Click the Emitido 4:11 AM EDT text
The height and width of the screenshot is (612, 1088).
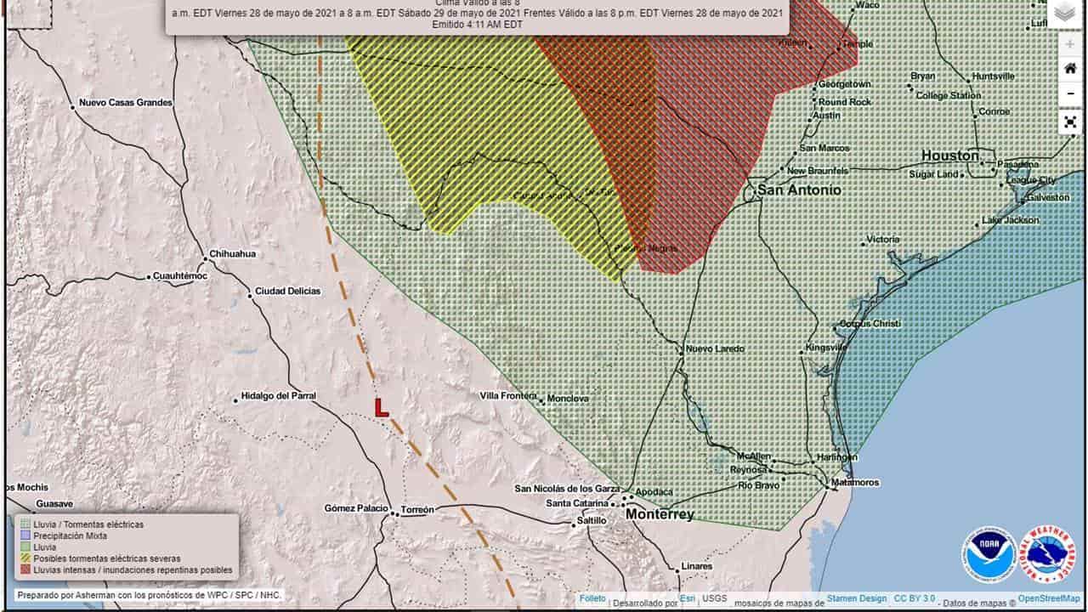click(477, 25)
